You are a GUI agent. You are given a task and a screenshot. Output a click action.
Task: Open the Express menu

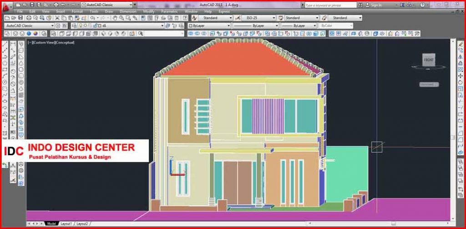pyautogui.click(x=224, y=11)
